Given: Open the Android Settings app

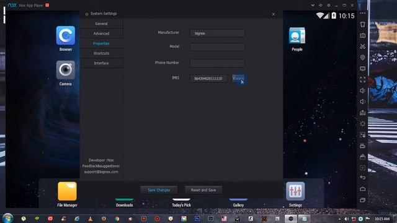Looking at the screenshot, I should coord(295,191).
